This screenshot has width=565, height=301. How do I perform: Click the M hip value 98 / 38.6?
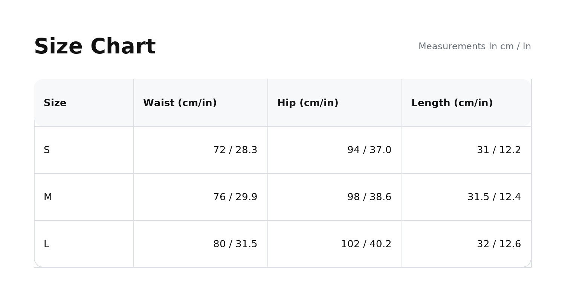click(x=369, y=197)
